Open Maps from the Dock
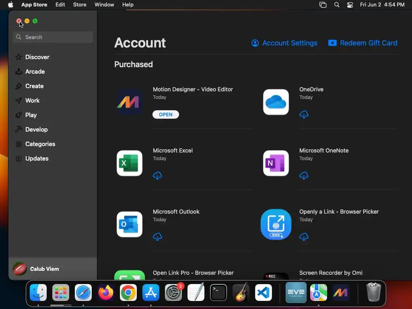Screen dimensions: 412x309 point(319,293)
